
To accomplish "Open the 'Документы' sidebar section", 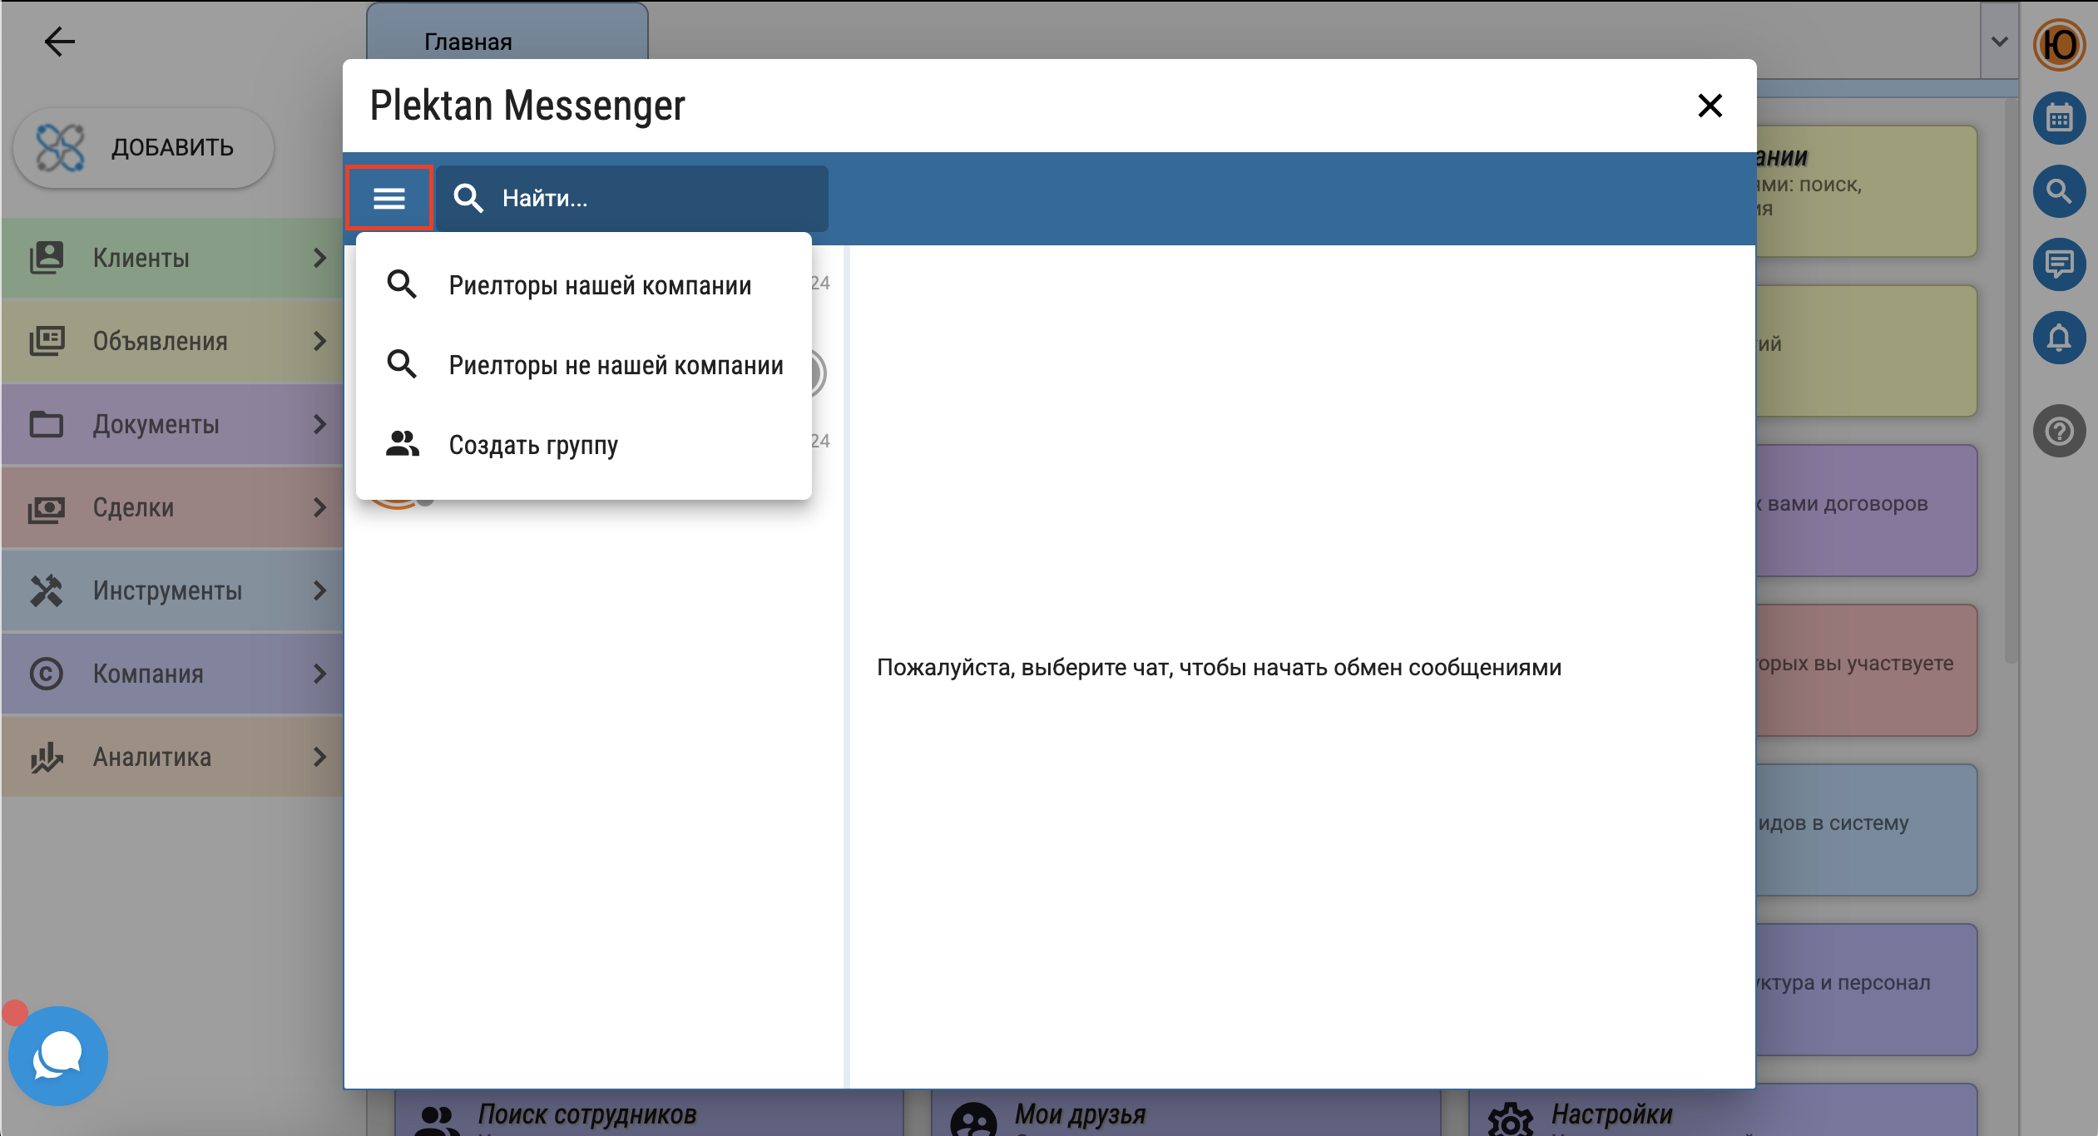I will click(172, 424).
